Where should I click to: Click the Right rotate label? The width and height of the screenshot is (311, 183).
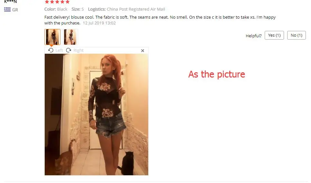tap(78, 50)
